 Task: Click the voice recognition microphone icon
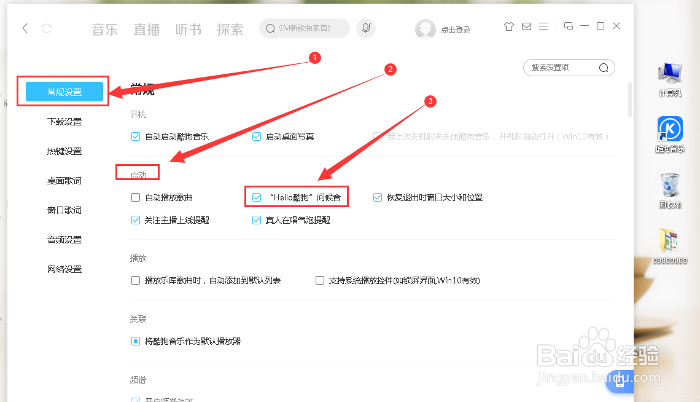point(366,28)
